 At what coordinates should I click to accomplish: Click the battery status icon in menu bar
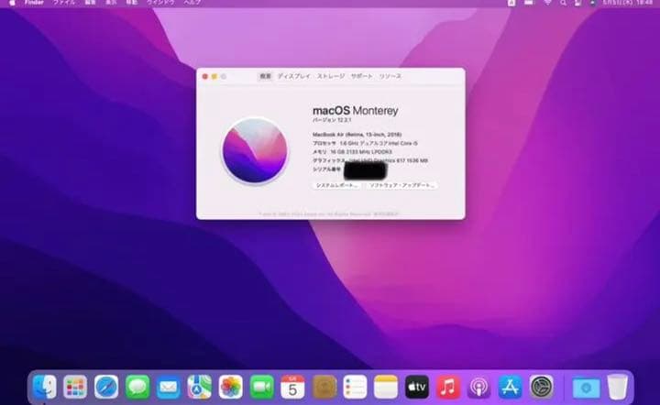(x=529, y=3)
